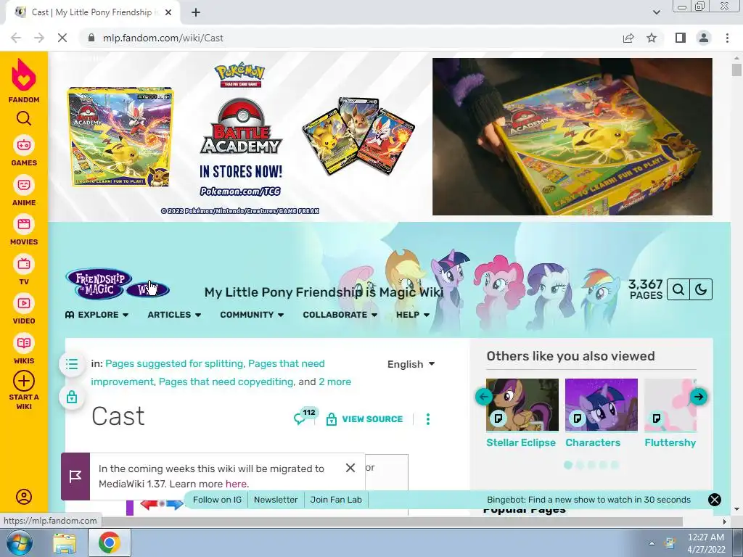The height and width of the screenshot is (557, 743).
Task: Open the English language dropdown
Action: 411,364
